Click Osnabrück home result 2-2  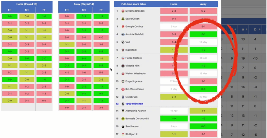pyautogui.click(x=174, y=97)
